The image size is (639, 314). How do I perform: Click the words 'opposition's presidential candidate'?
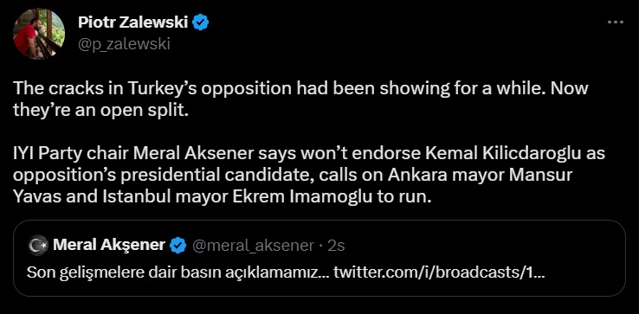[x=164, y=176]
